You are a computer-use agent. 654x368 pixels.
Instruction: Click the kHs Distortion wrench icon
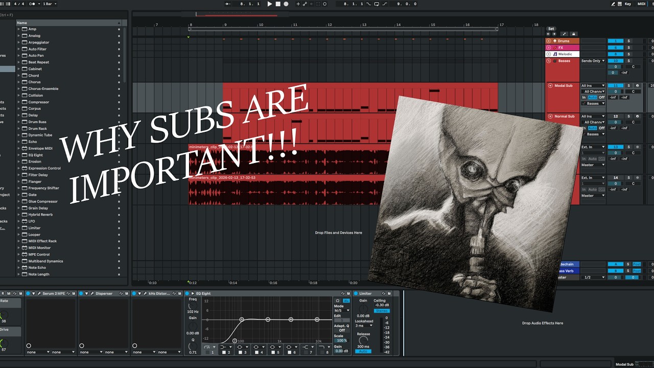click(x=145, y=293)
